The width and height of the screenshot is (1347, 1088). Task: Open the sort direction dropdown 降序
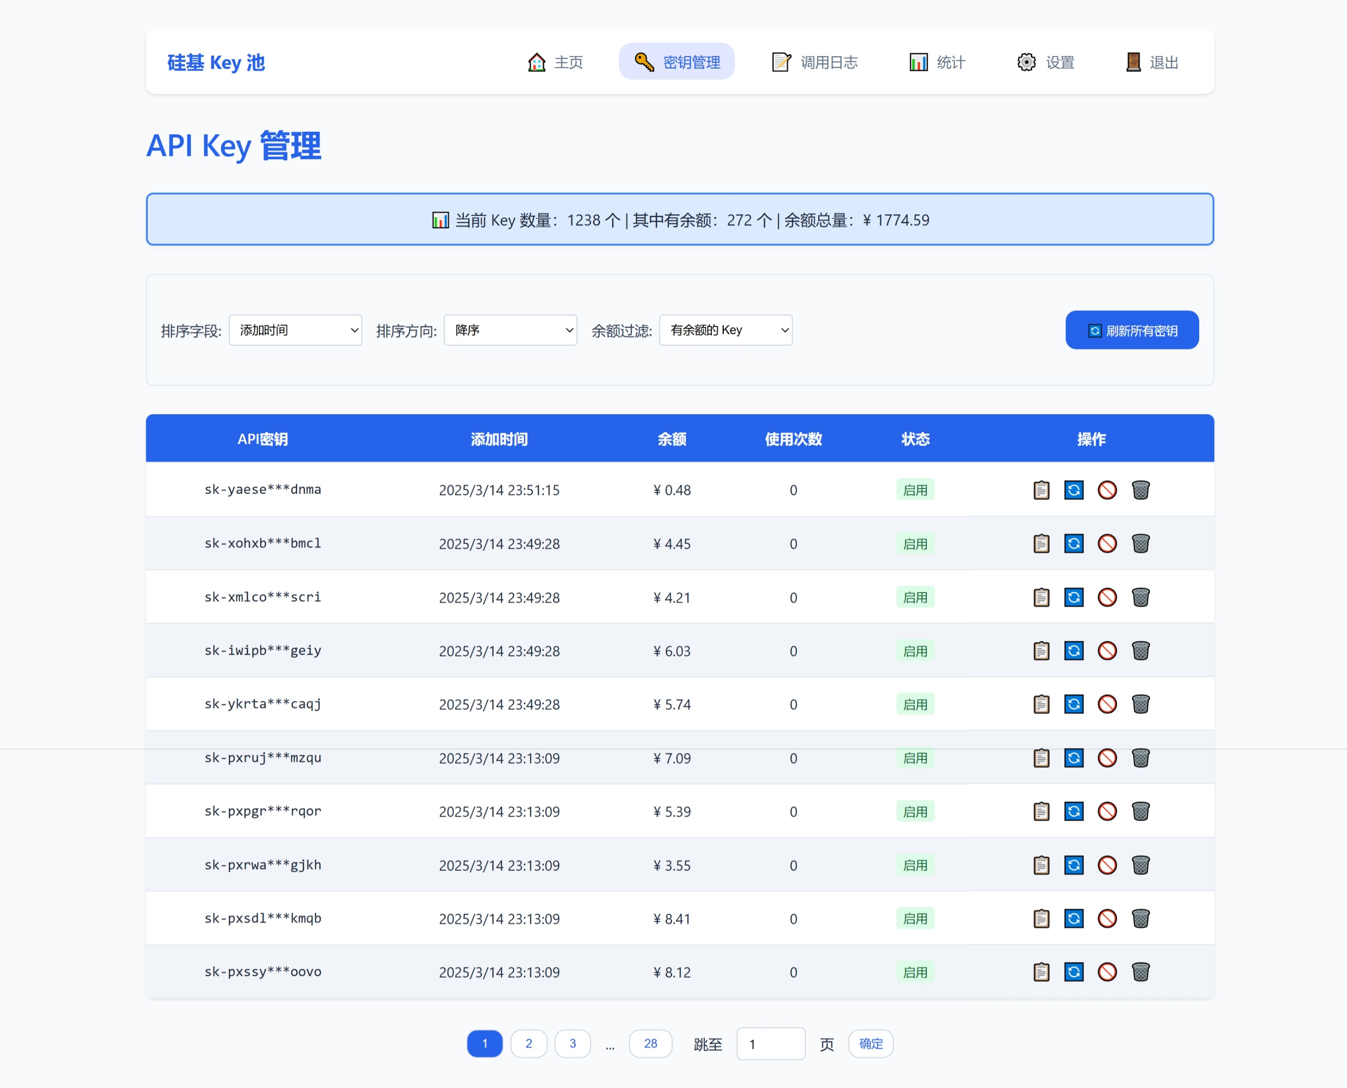(510, 330)
